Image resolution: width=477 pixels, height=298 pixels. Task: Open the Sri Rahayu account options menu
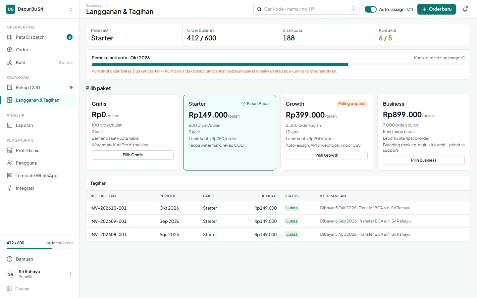click(71, 274)
